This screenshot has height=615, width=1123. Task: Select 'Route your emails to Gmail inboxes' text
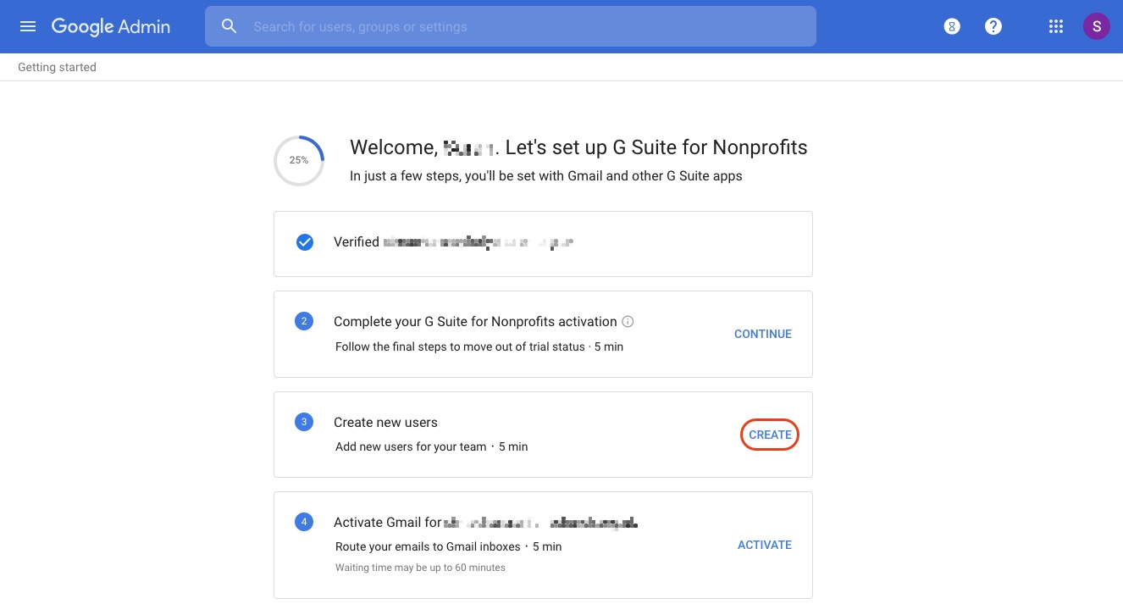click(428, 546)
